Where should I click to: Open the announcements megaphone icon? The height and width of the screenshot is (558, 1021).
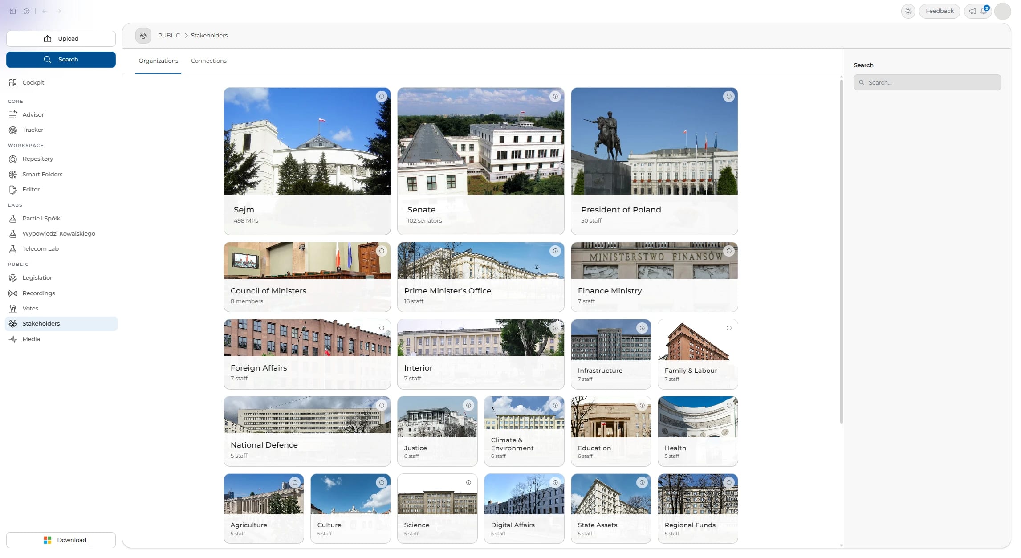click(972, 11)
